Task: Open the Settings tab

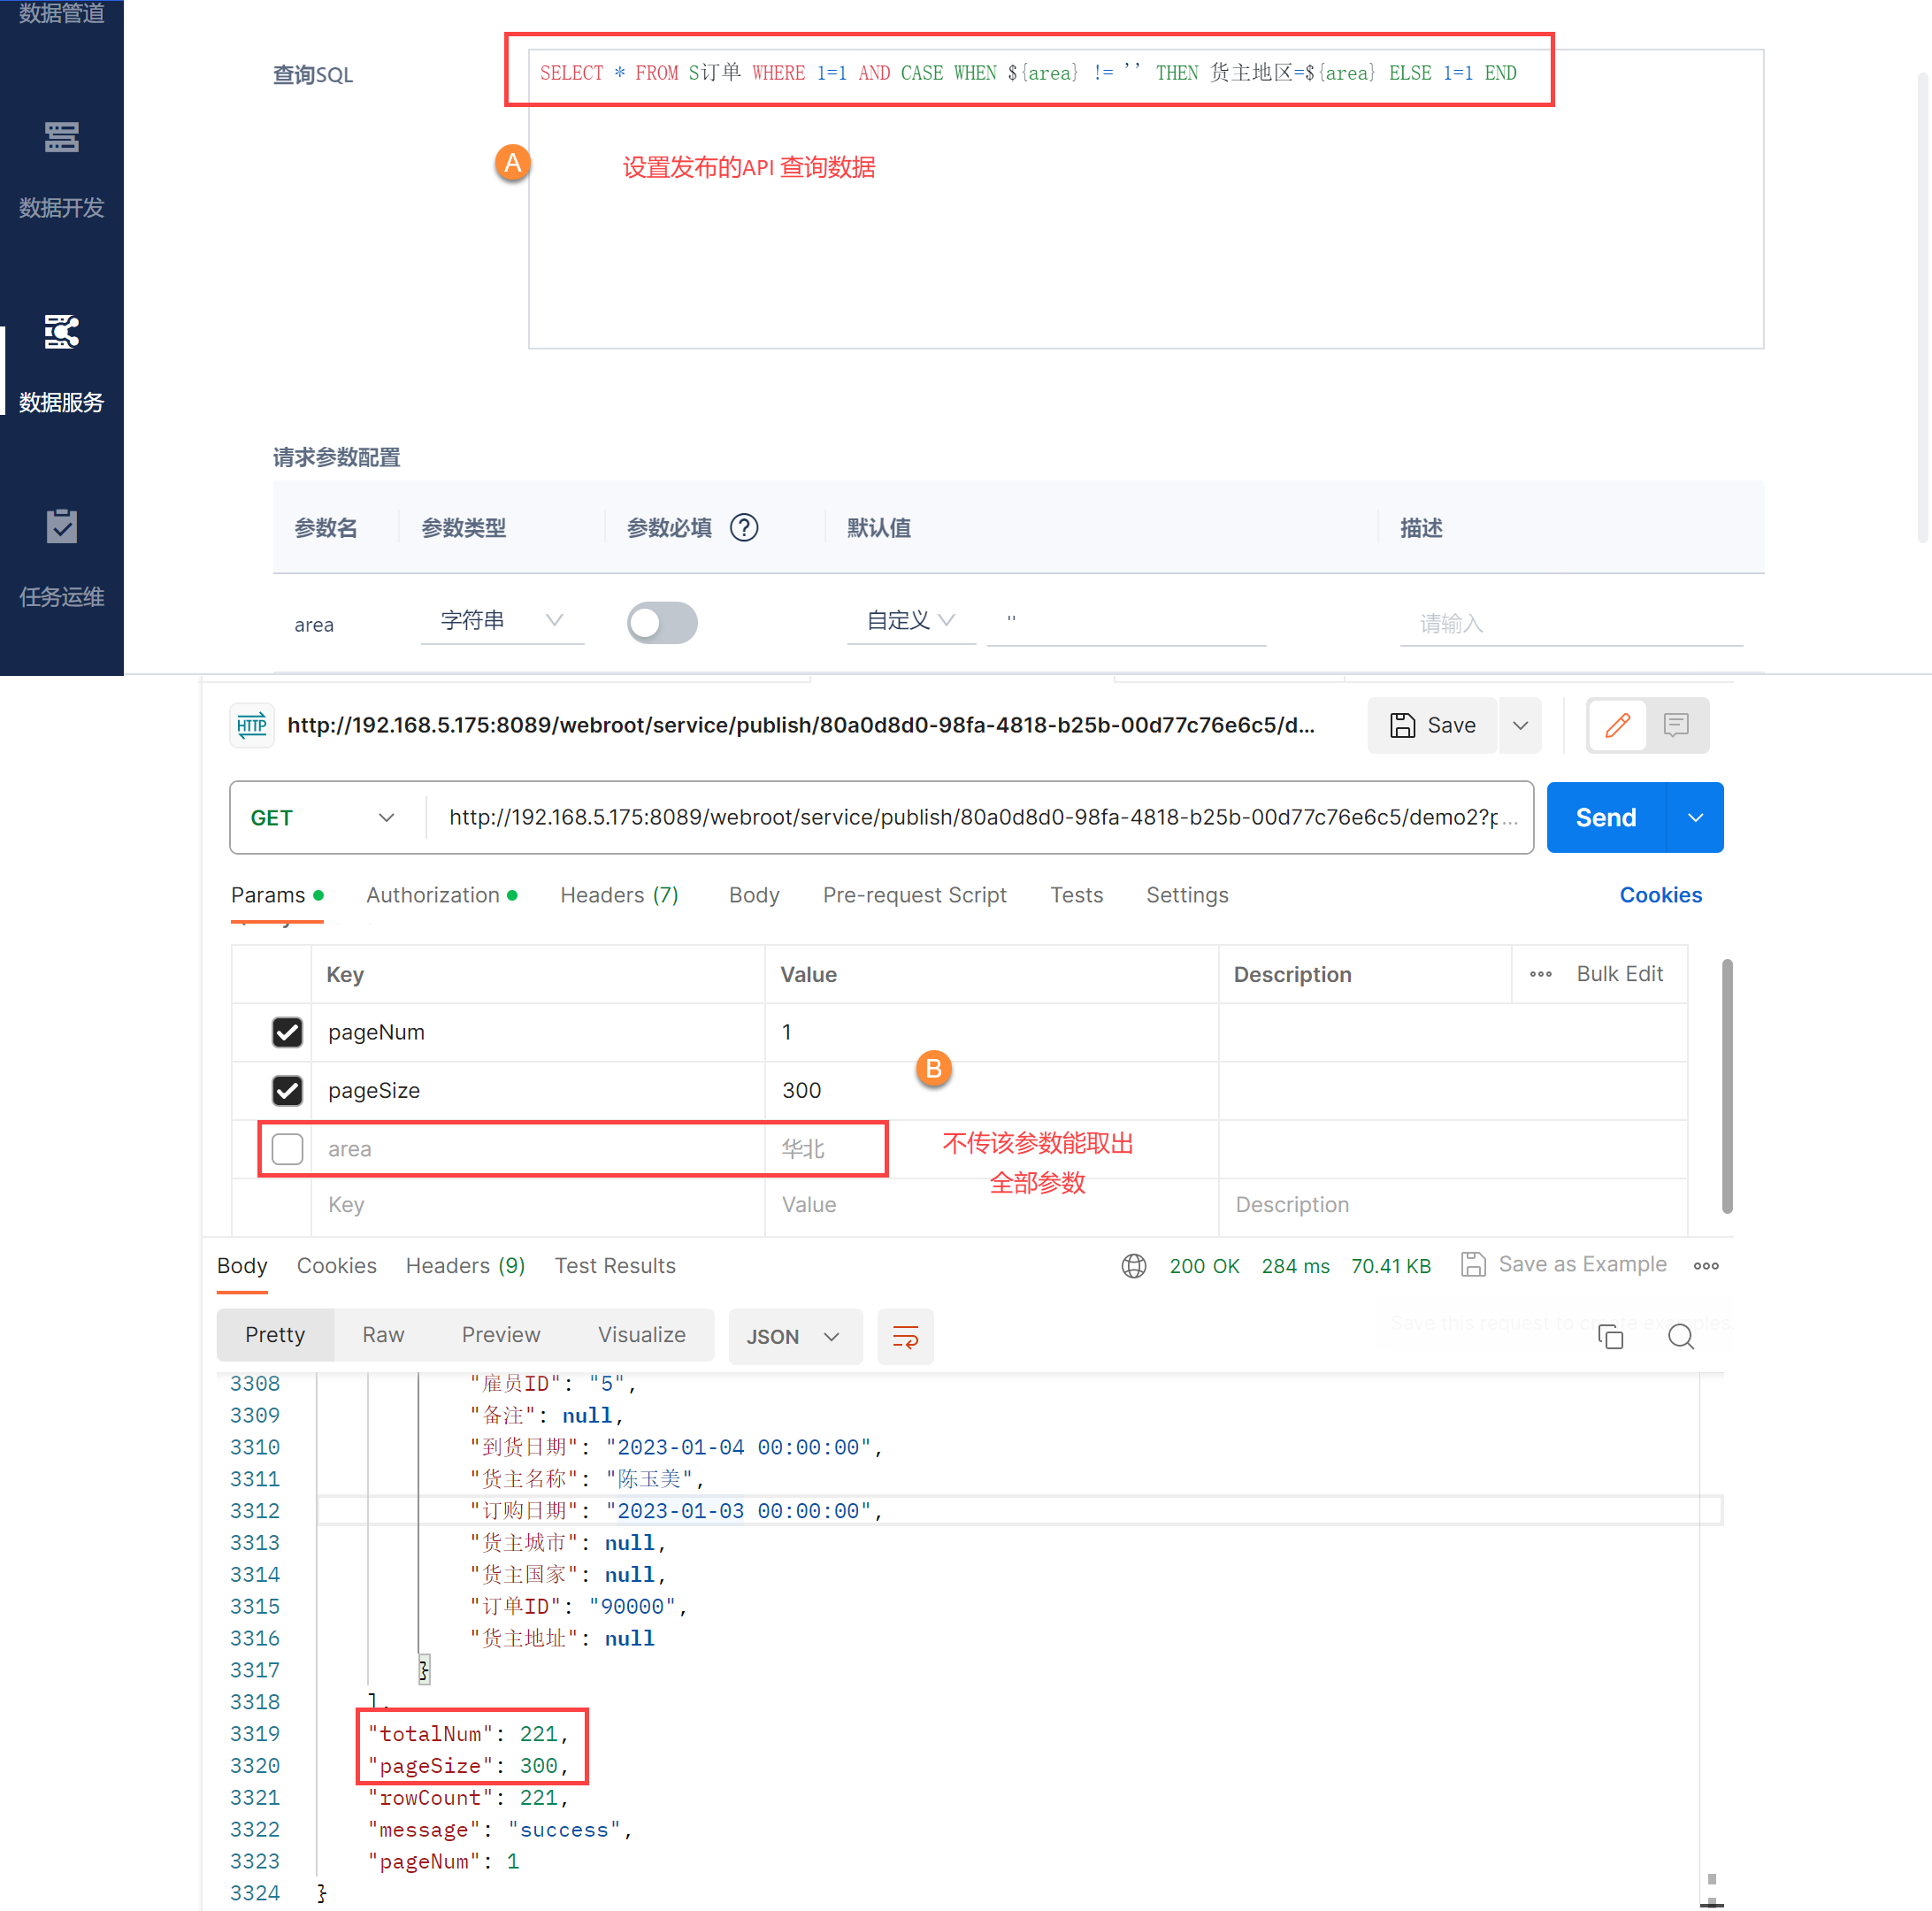Action: (1187, 895)
